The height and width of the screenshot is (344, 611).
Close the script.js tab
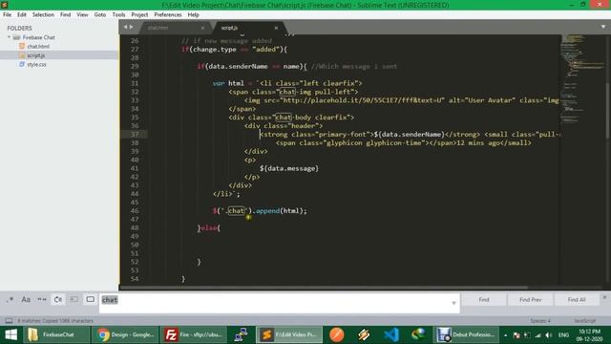point(276,28)
